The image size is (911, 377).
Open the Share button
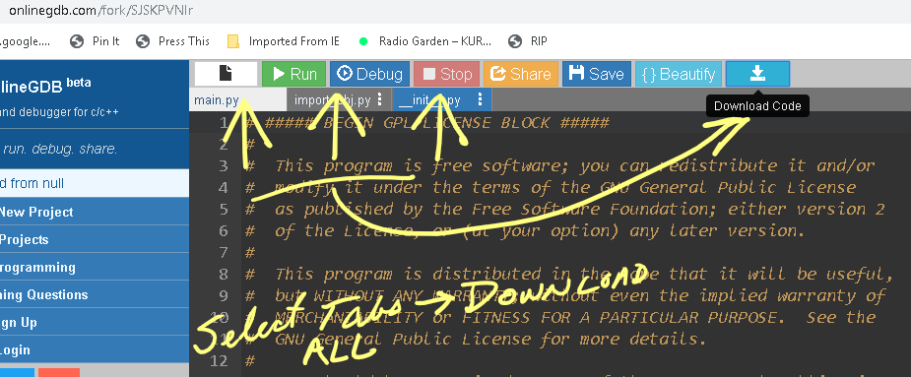[x=521, y=74]
